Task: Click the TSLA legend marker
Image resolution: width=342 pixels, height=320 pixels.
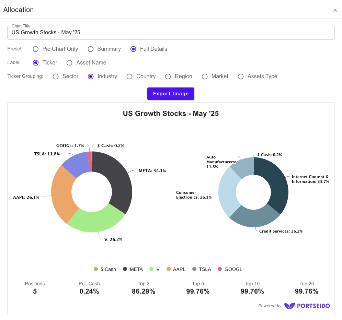Action: click(x=194, y=269)
